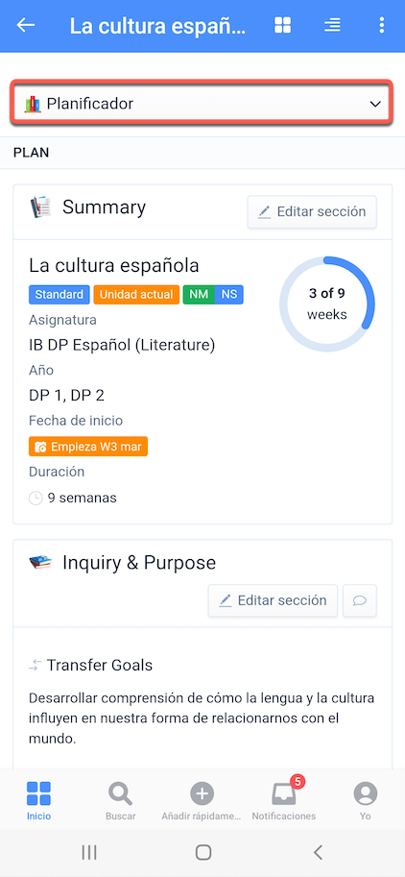Image resolution: width=405 pixels, height=877 pixels.
Task: Open the three-dot overflow menu
Action: click(x=382, y=25)
